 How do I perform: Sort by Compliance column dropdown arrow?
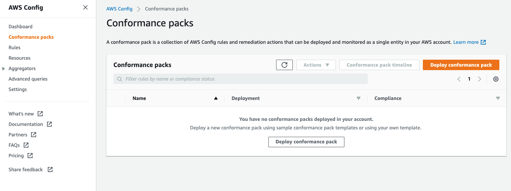point(498,98)
